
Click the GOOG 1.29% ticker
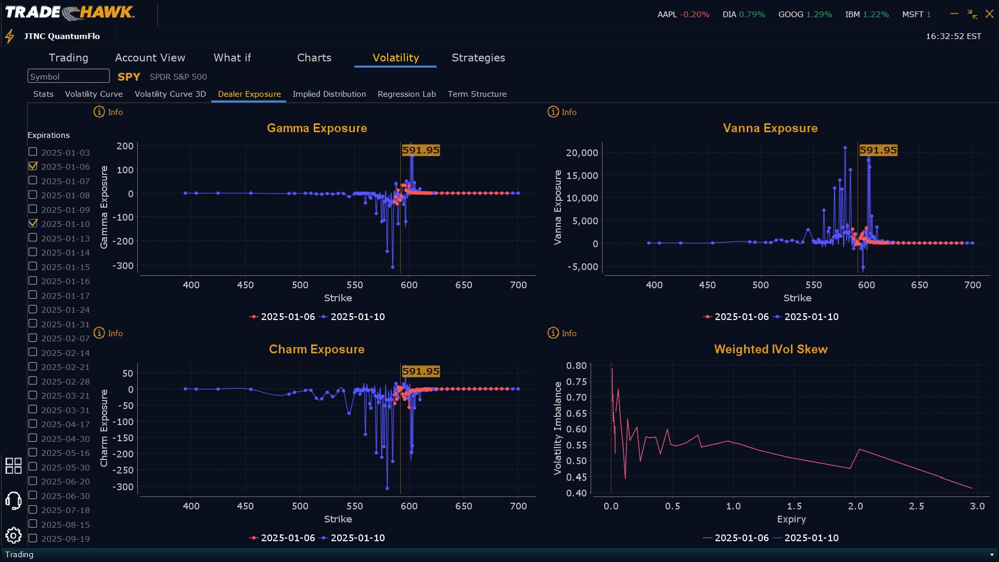point(805,15)
